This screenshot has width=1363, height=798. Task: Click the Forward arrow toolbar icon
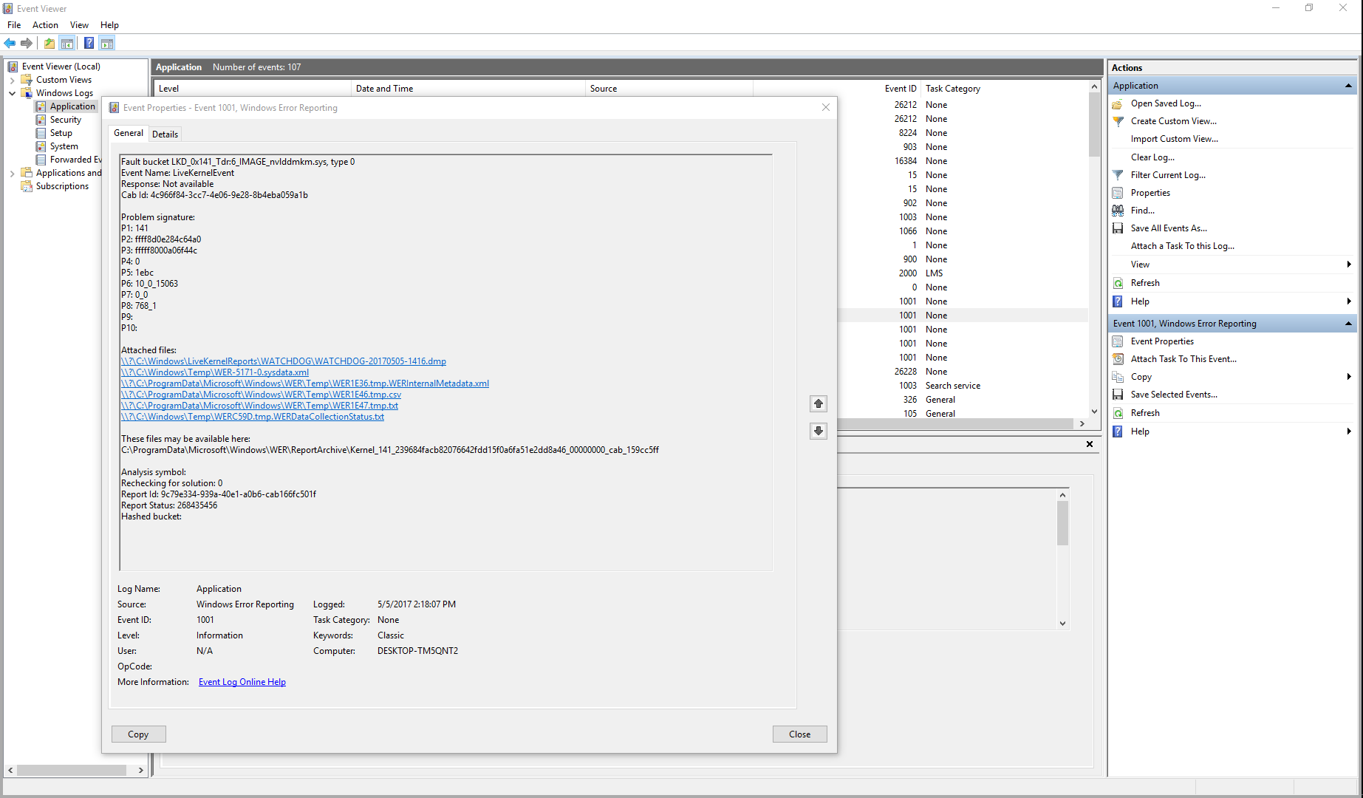pos(27,43)
